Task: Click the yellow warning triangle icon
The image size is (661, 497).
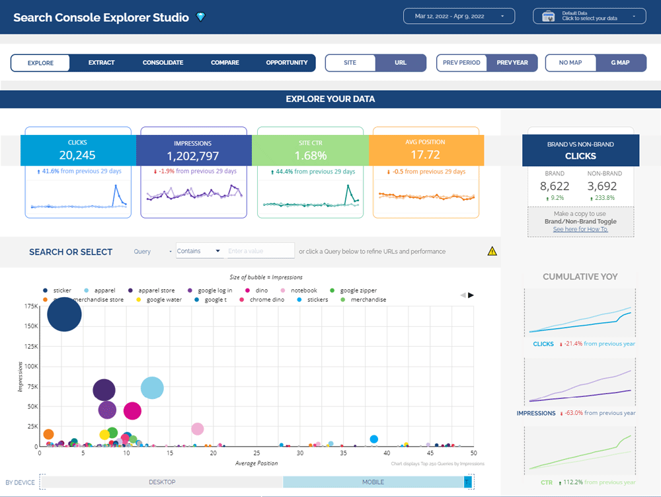Action: point(492,251)
